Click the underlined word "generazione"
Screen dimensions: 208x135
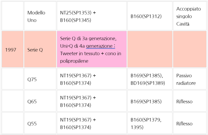100,46
